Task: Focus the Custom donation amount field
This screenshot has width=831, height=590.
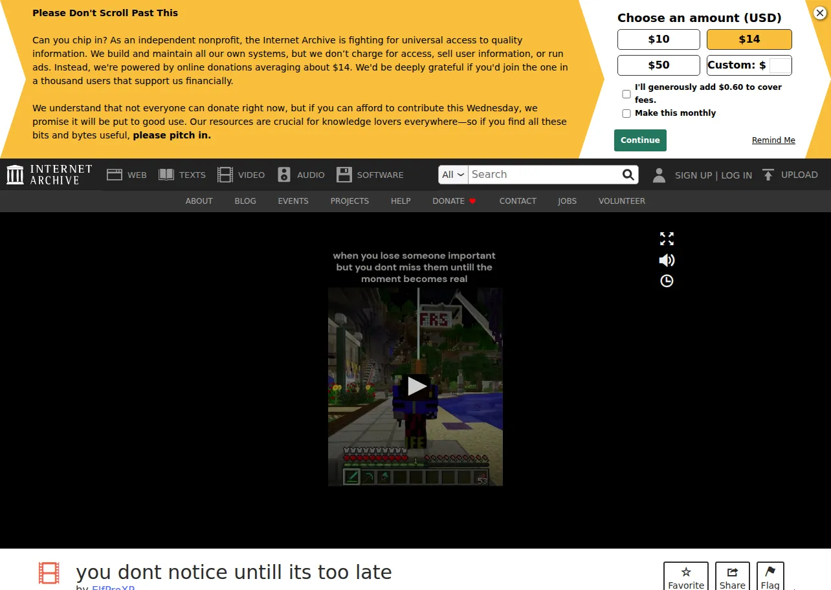Action: 780,65
